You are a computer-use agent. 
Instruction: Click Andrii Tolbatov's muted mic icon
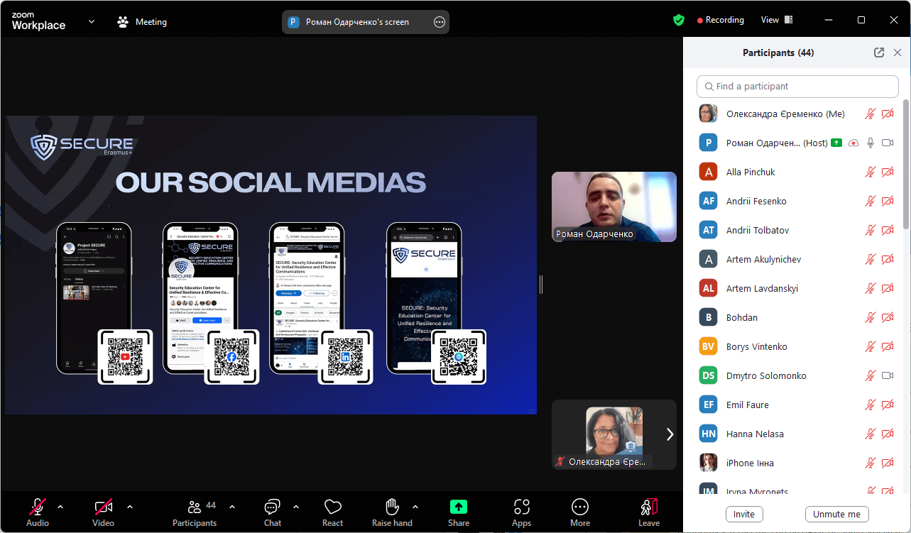point(871,230)
